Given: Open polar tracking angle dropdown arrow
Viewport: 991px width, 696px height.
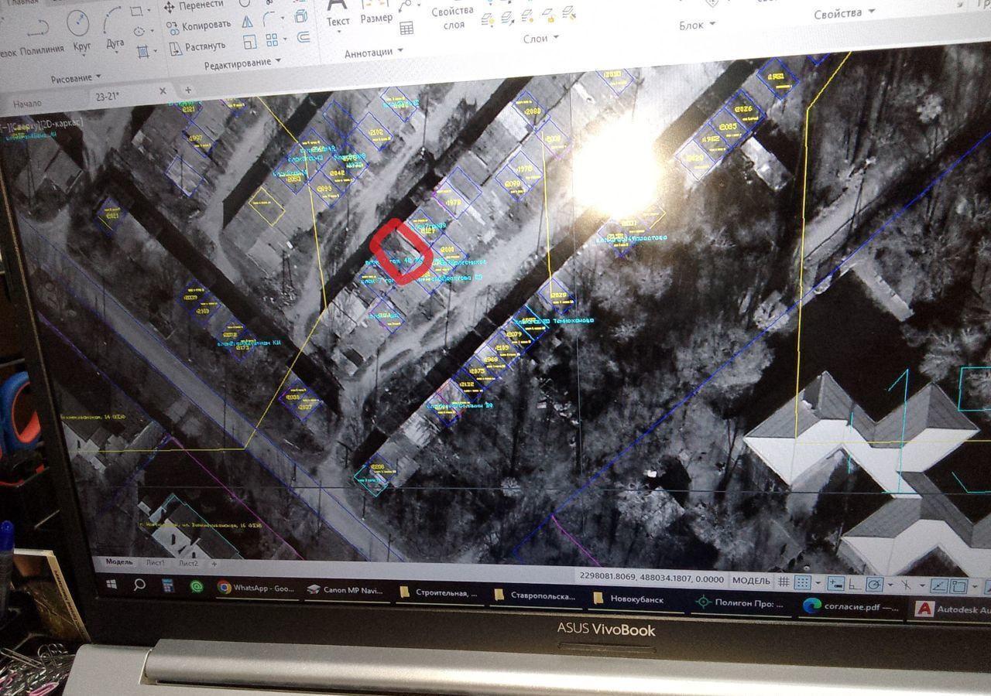Looking at the screenshot, I should coord(889,585).
